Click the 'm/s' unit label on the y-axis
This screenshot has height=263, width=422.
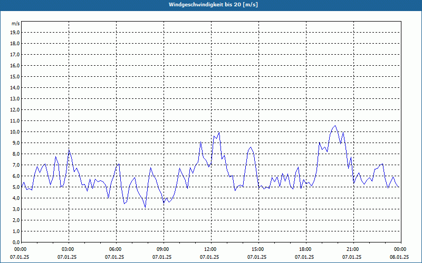click(x=16, y=24)
